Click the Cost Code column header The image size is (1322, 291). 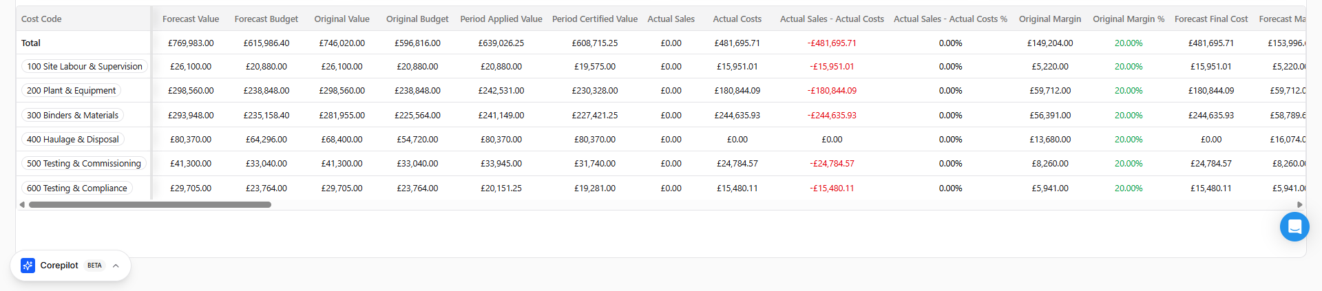coord(41,19)
